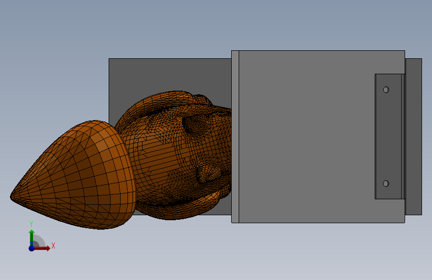Select the dark bracket plate with two holes
432x280 pixels.
click(388, 137)
